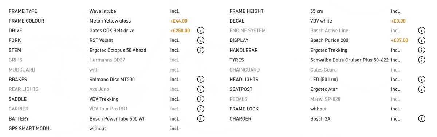This screenshot has height=137, width=437.
Task: Open info icon for Ergotec Trekking handlebar
Action: (422, 50)
